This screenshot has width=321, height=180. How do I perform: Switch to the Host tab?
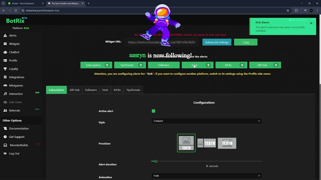[x=105, y=90]
